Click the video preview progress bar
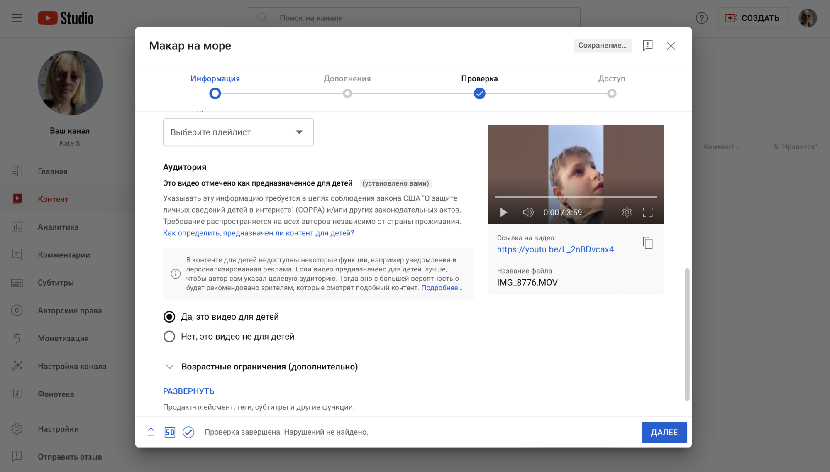This screenshot has height=472, width=830. point(576,197)
